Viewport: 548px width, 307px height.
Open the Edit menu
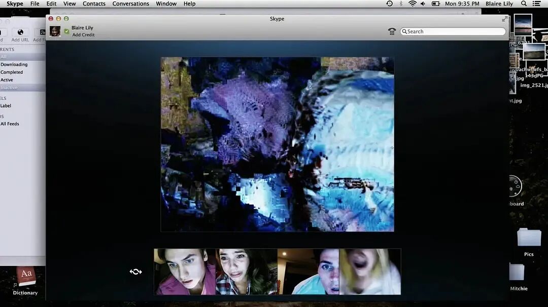(51, 4)
